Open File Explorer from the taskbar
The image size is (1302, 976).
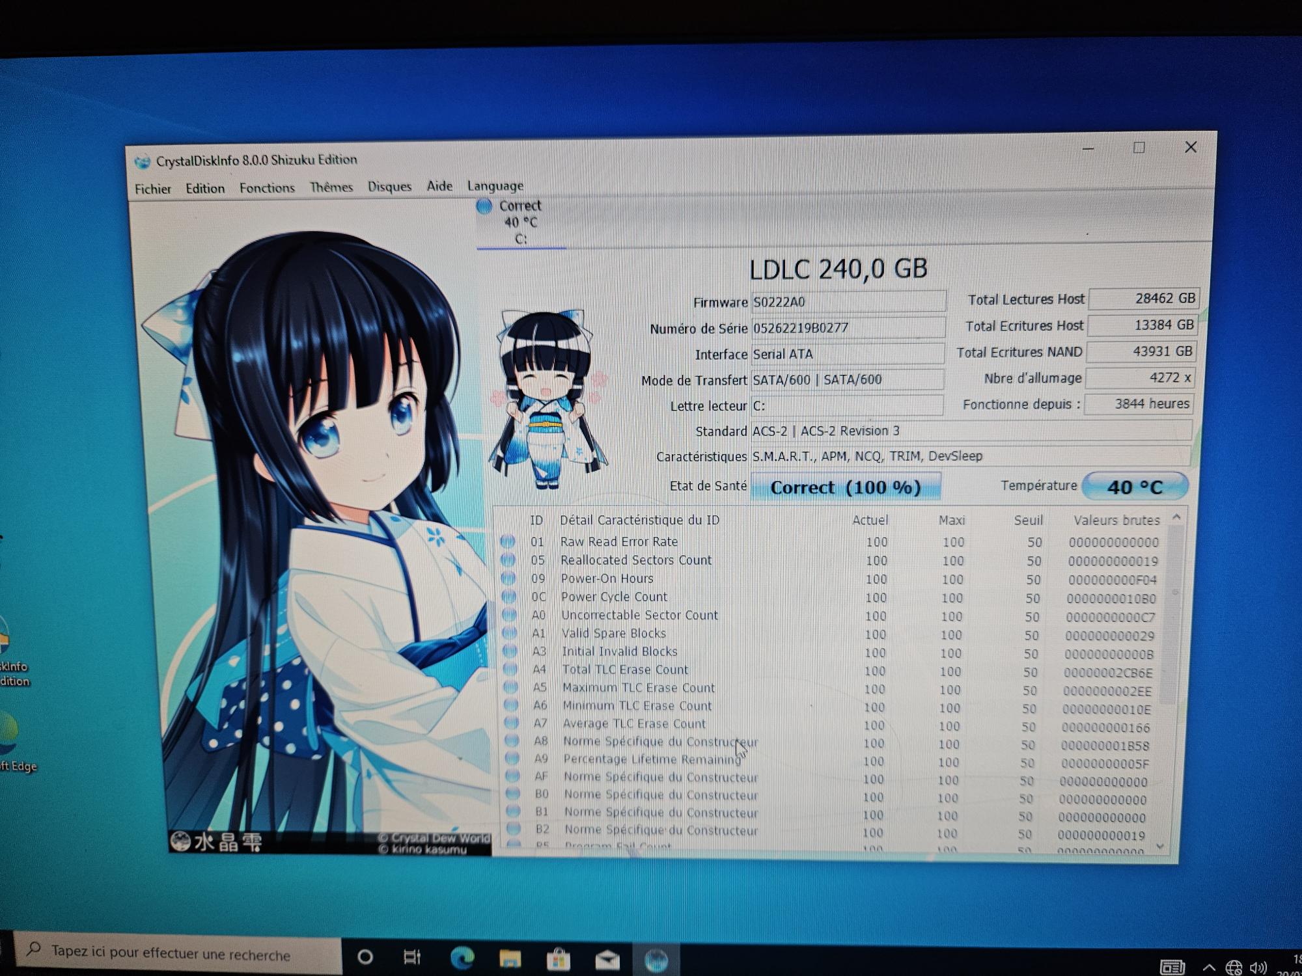point(510,958)
